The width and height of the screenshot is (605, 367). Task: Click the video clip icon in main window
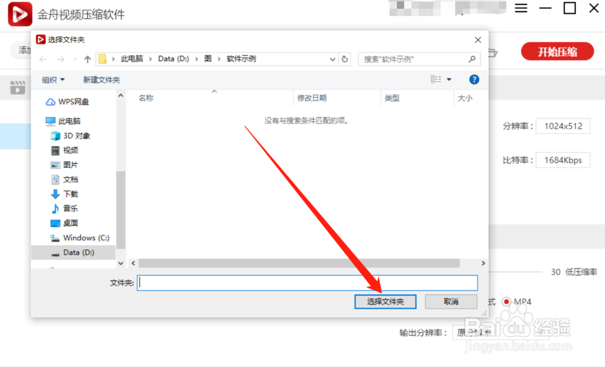click(x=18, y=88)
